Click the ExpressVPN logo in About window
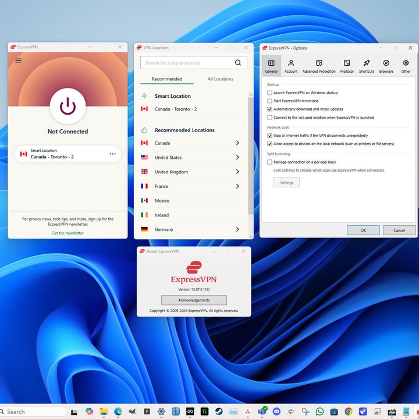Image resolution: width=419 pixels, height=419 pixels. click(x=194, y=268)
